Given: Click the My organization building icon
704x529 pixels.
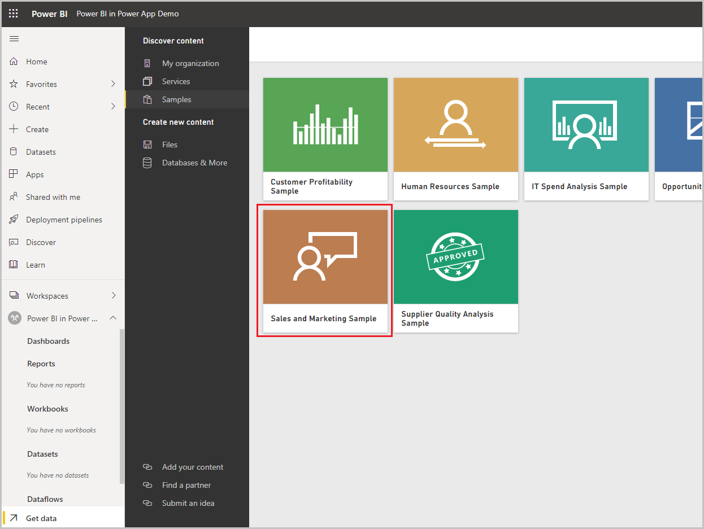Looking at the screenshot, I should click(147, 63).
